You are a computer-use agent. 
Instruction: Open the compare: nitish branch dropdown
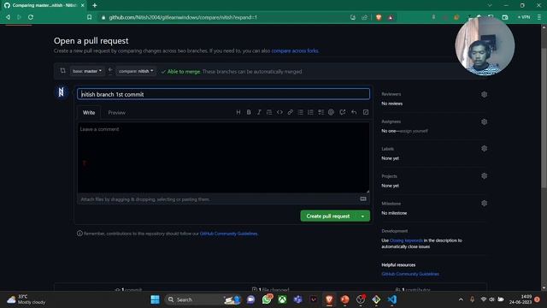point(136,71)
